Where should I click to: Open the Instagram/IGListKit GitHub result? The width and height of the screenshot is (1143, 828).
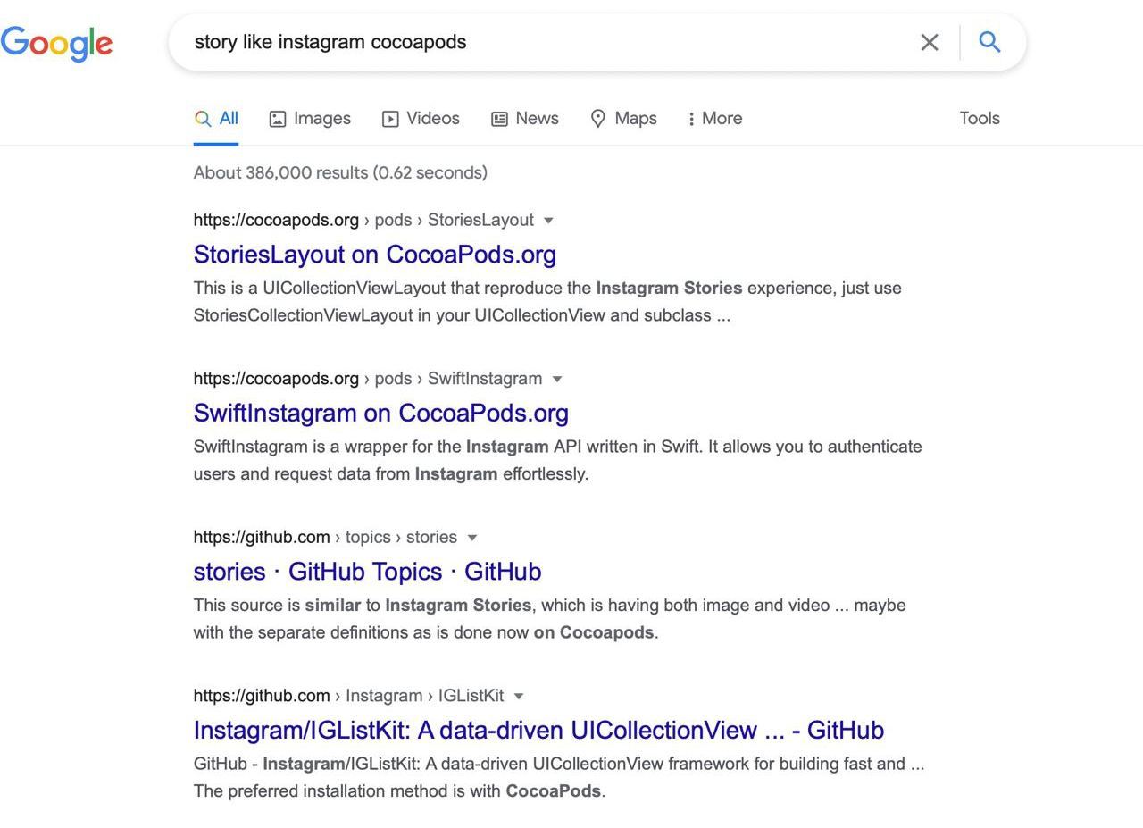pyautogui.click(x=538, y=730)
